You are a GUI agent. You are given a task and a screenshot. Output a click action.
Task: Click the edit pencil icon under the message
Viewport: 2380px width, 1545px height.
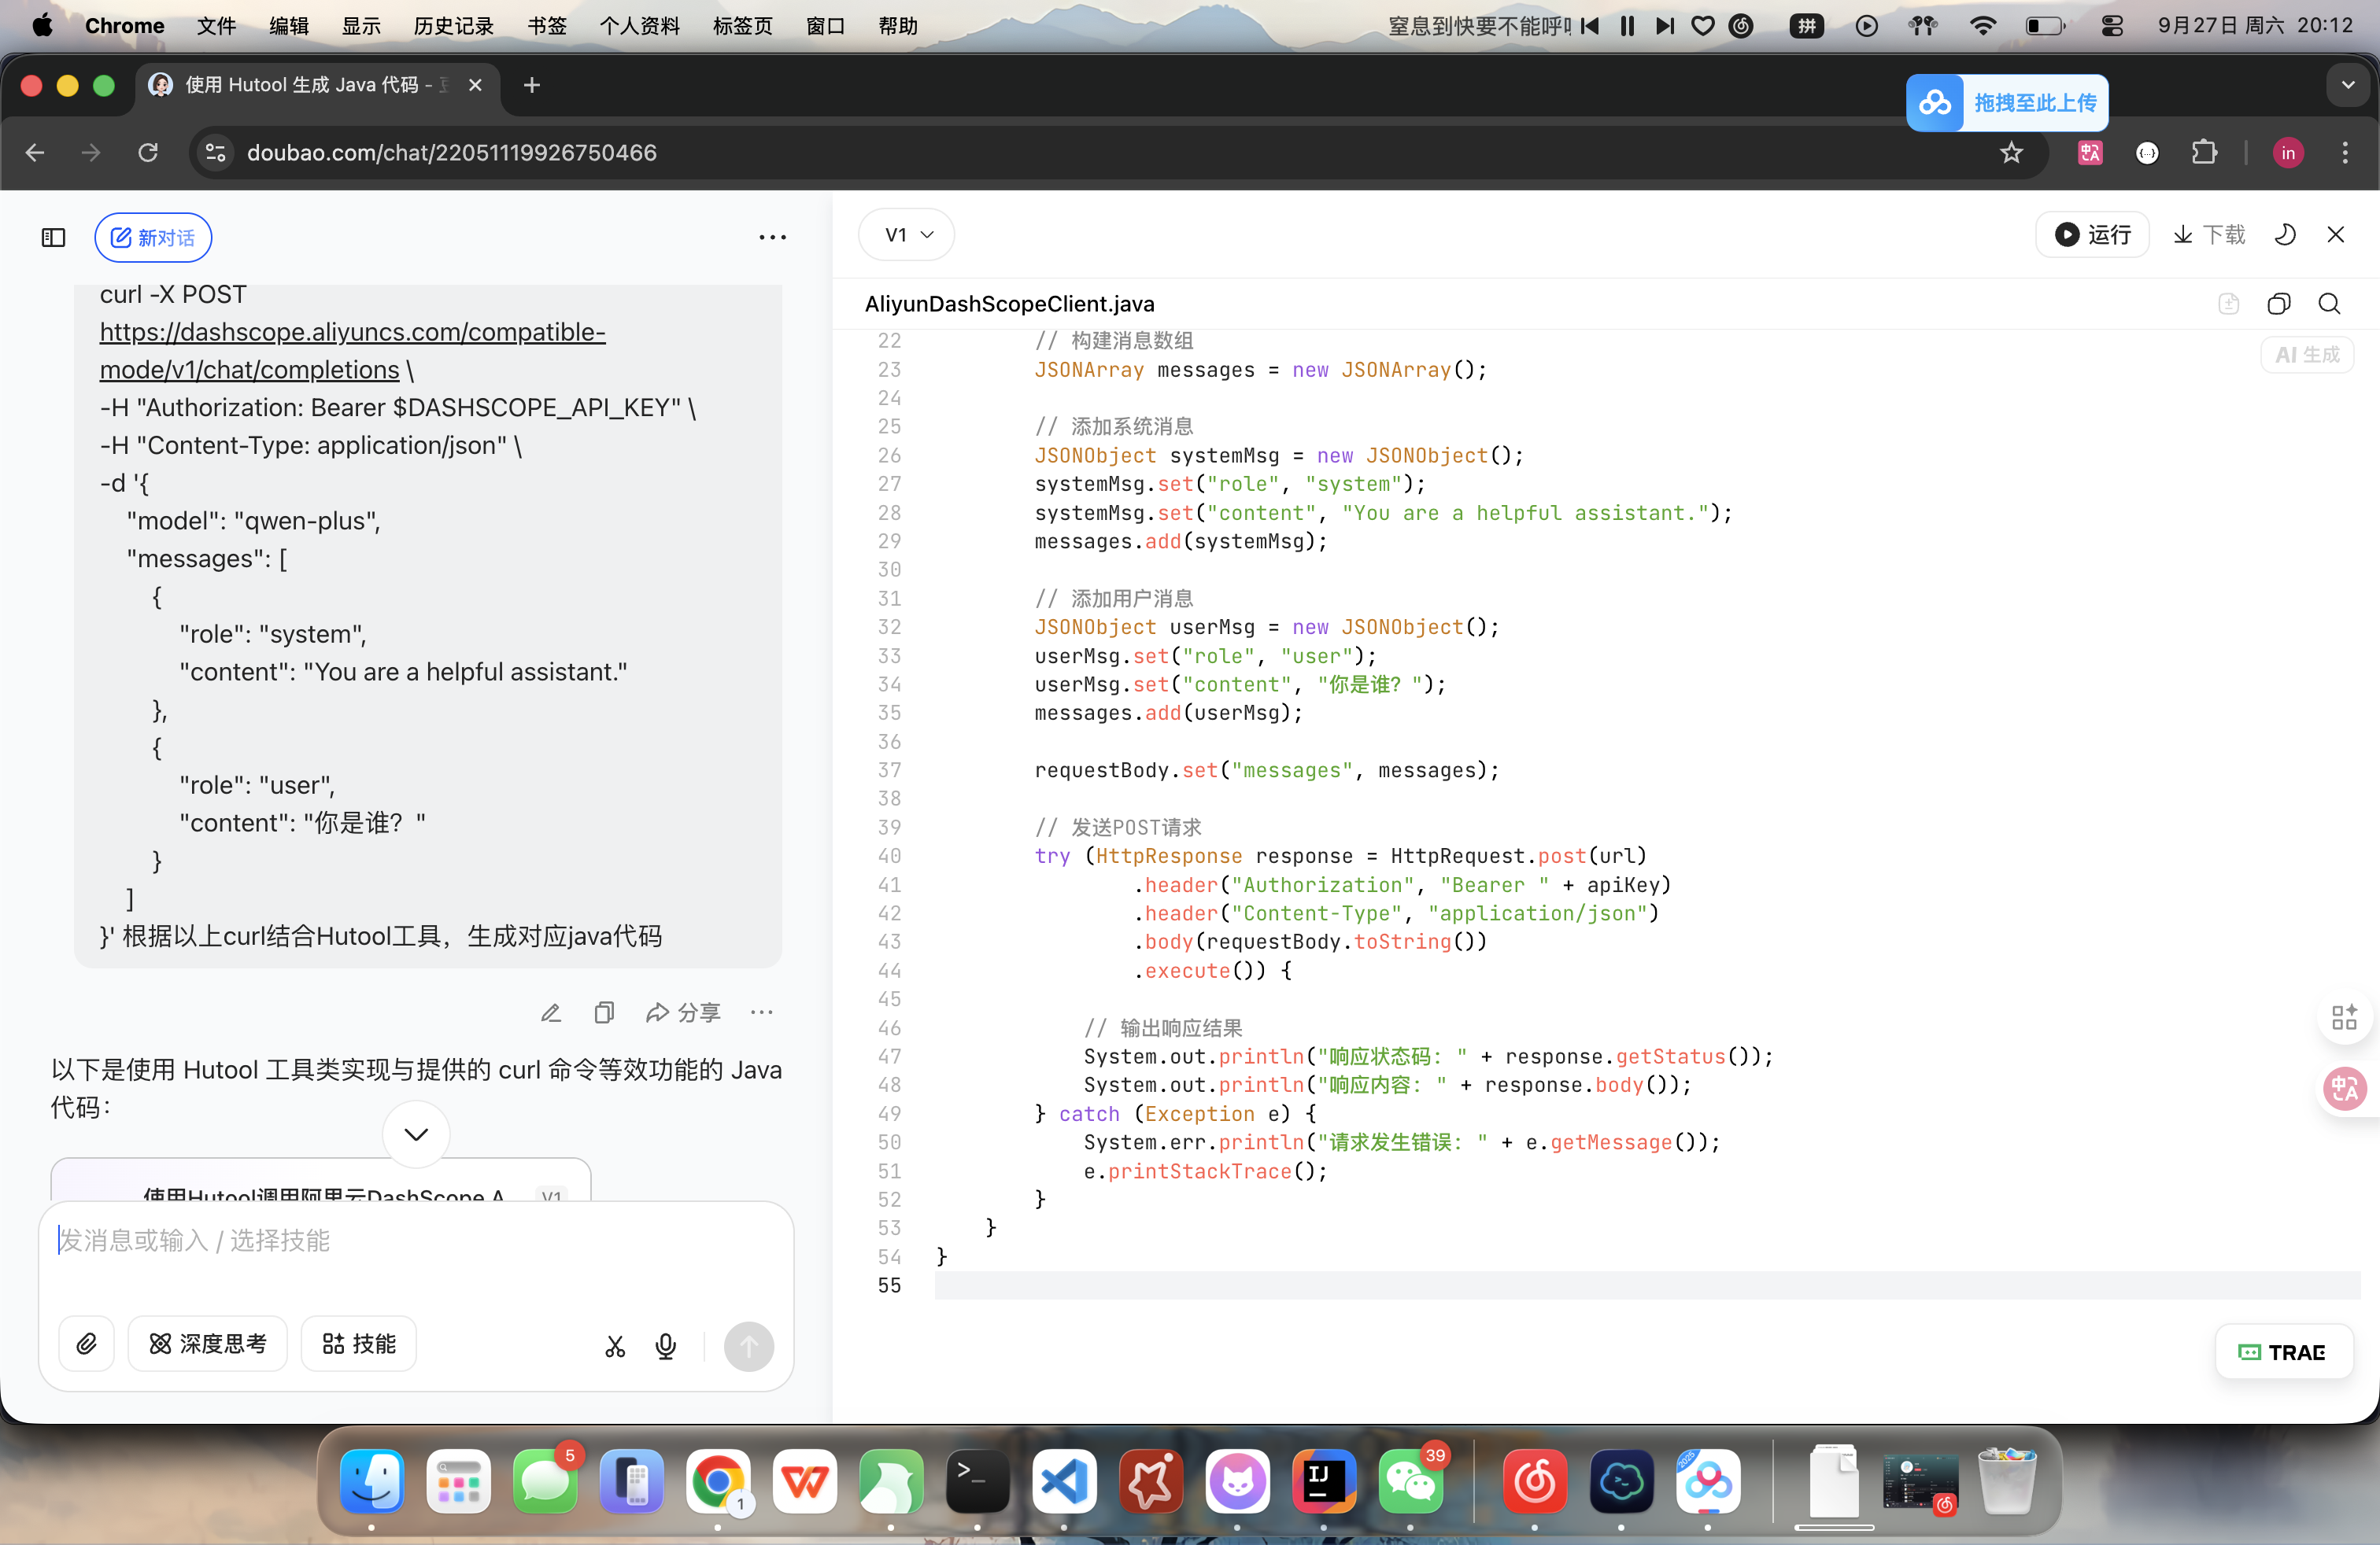pyautogui.click(x=551, y=1013)
